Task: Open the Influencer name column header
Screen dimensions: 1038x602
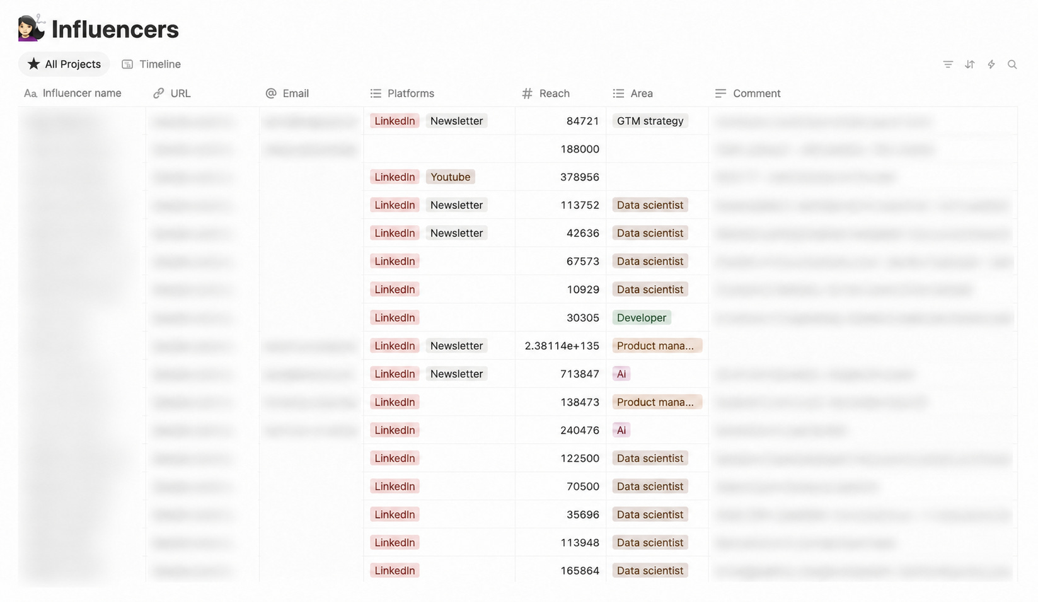Action: tap(82, 93)
